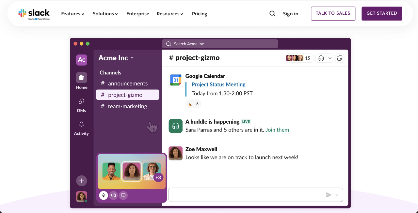
Task: Open the website search magnifier icon
Action: pos(272,14)
